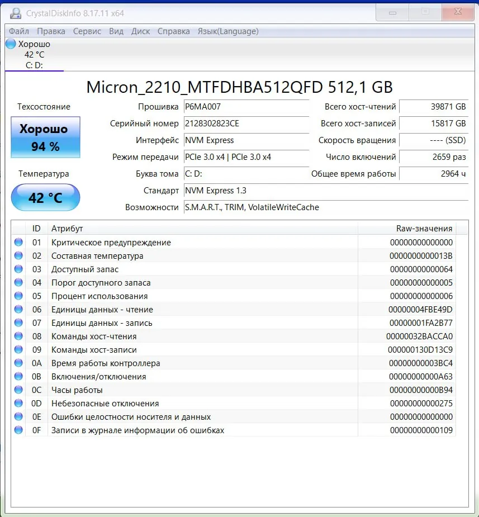Click status icon for Критическое предупреждение row
The width and height of the screenshot is (479, 517).
(18, 243)
